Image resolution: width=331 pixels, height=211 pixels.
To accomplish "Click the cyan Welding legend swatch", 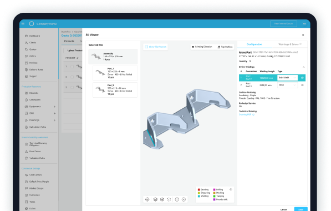I will tap(199, 196).
